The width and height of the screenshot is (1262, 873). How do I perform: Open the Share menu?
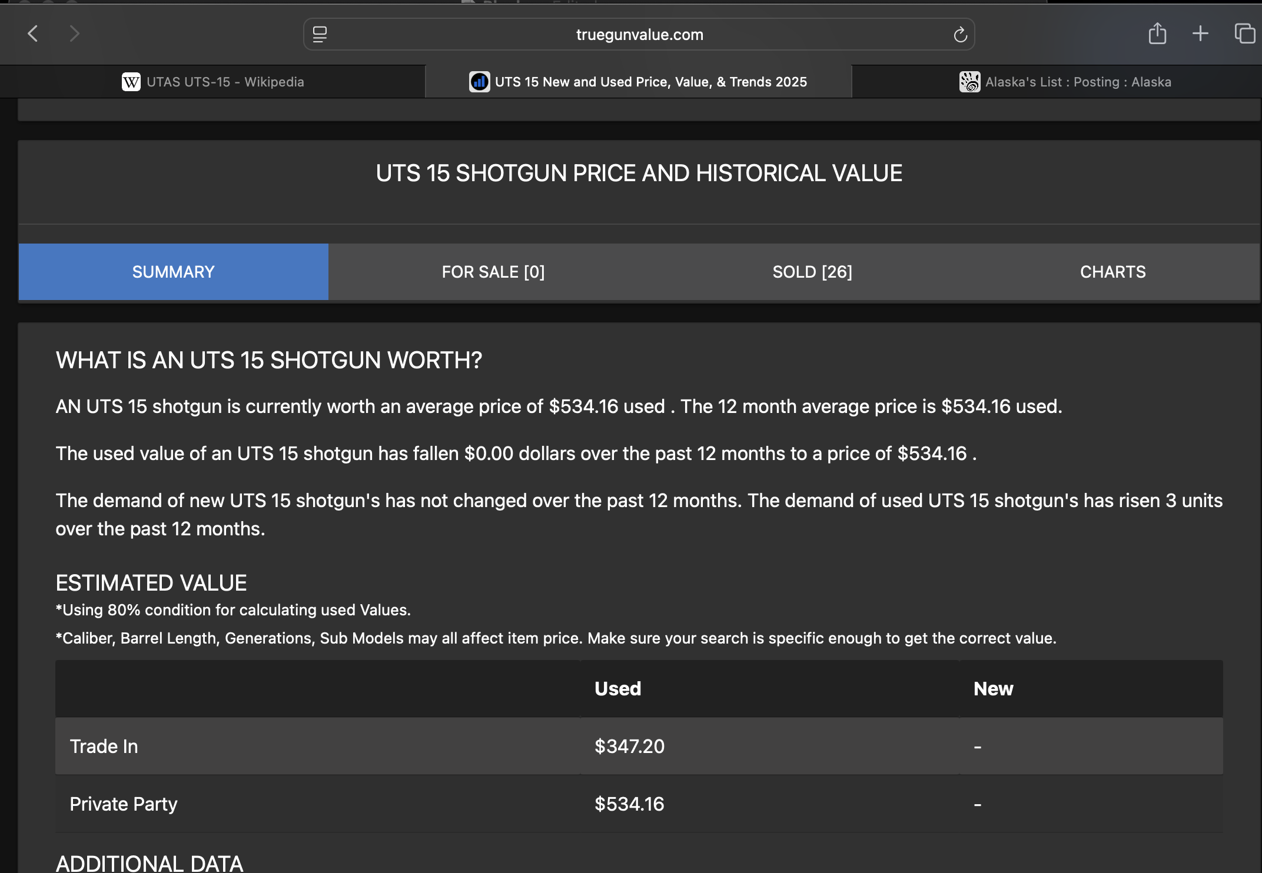coord(1157,34)
